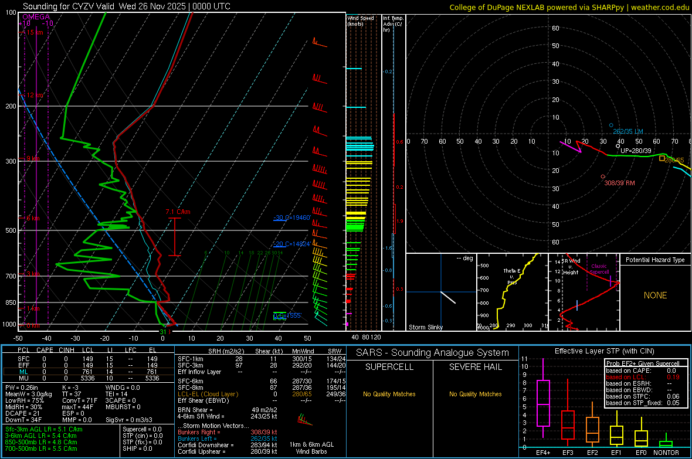
Task: Click the SR Wind v. Height inset title
Action: (x=571, y=267)
